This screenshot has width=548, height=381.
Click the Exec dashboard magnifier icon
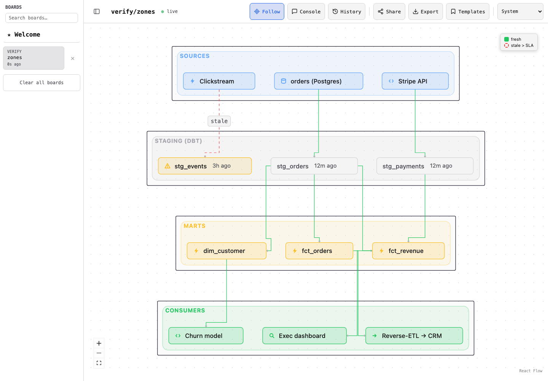(272, 336)
